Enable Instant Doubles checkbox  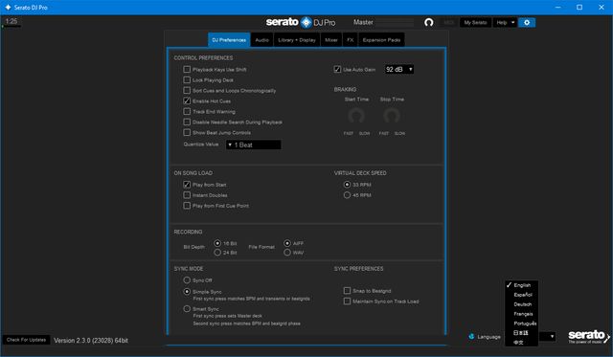coord(187,195)
